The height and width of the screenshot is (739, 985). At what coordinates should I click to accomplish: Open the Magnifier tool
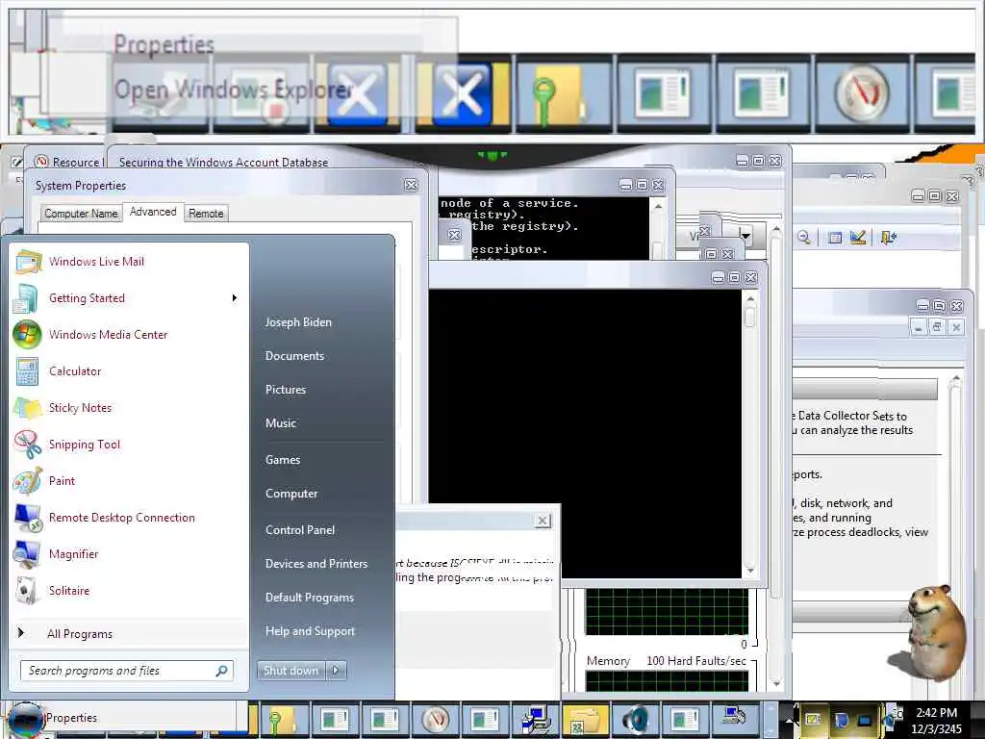(x=129, y=553)
